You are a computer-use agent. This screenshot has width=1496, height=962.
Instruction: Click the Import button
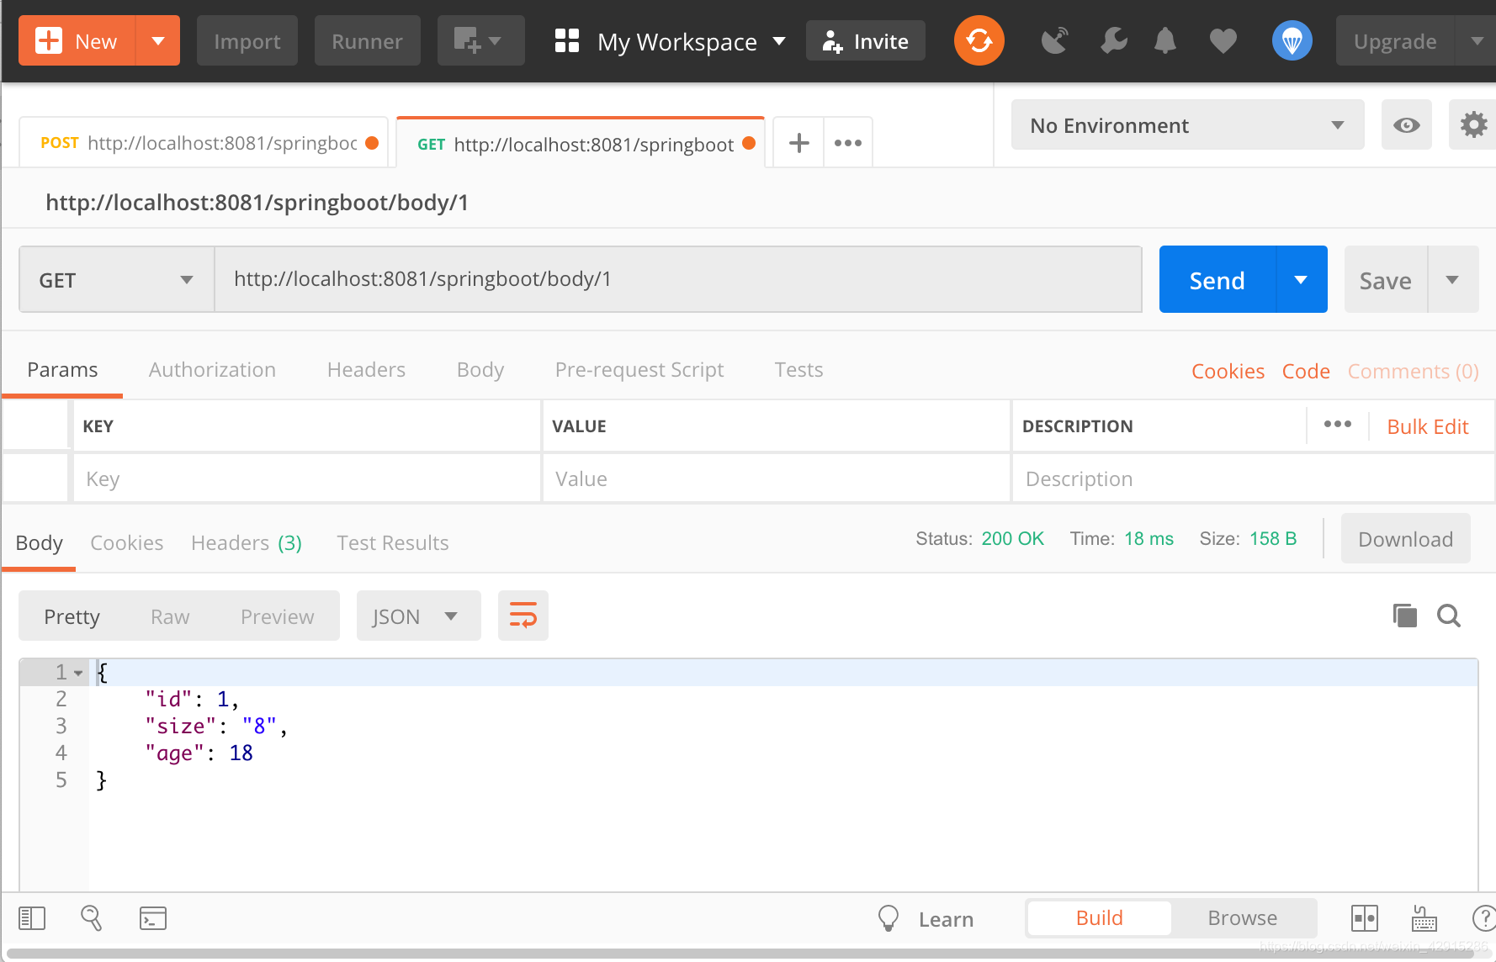(x=247, y=40)
